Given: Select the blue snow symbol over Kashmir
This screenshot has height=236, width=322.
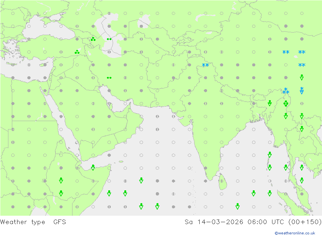Looking at the screenshot, I should [x=205, y=65].
